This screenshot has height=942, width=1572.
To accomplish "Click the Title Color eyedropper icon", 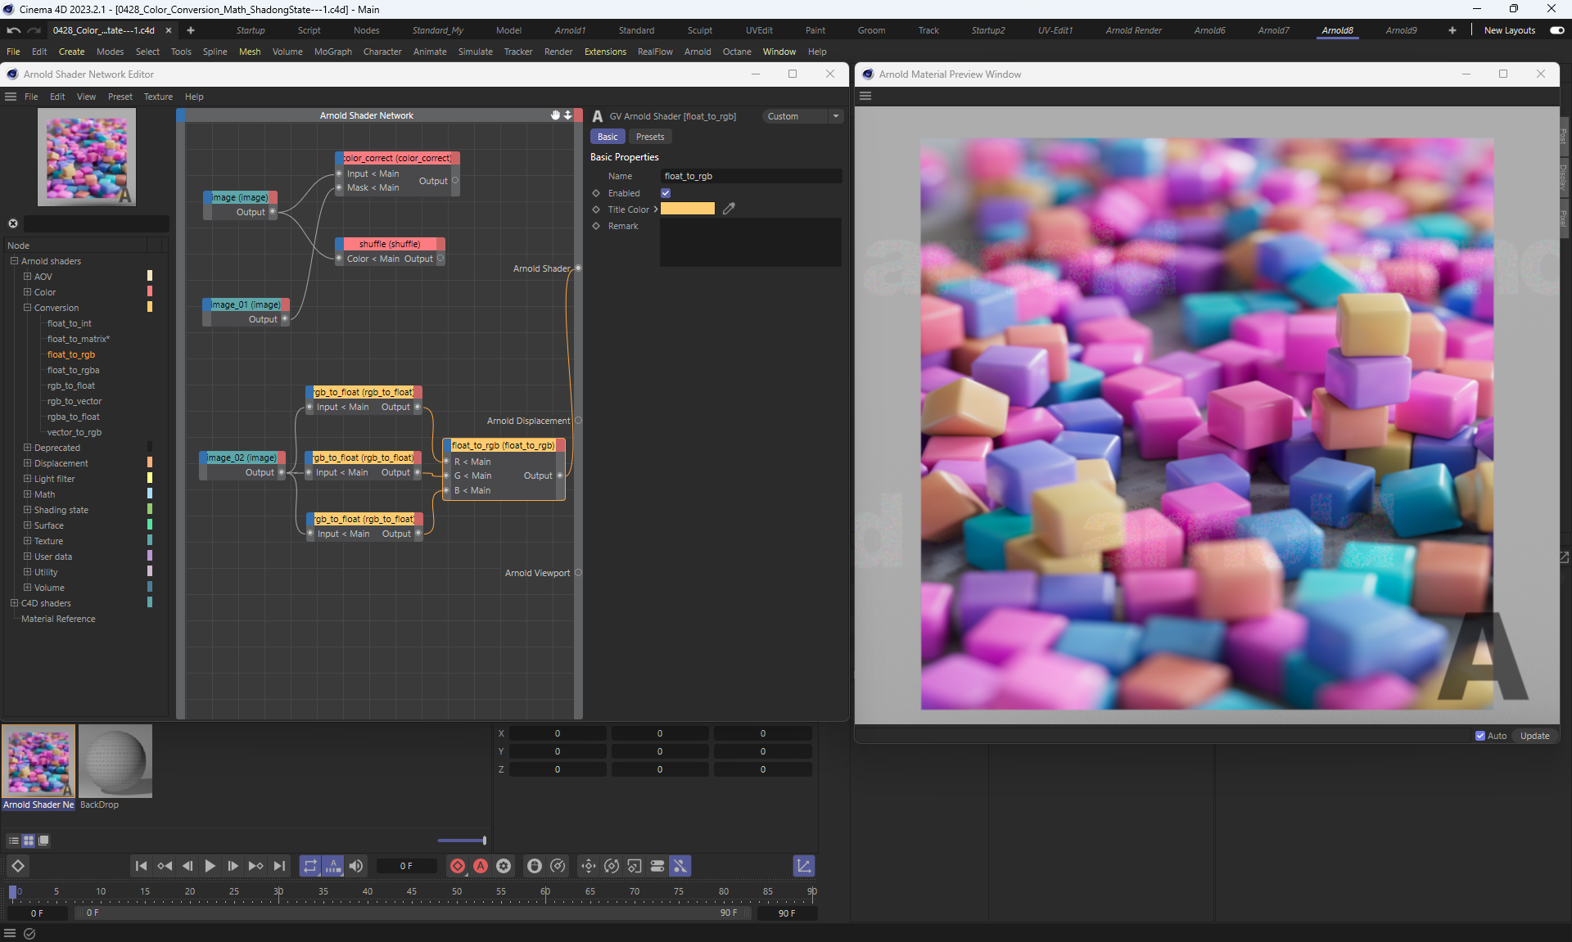I will 729,209.
